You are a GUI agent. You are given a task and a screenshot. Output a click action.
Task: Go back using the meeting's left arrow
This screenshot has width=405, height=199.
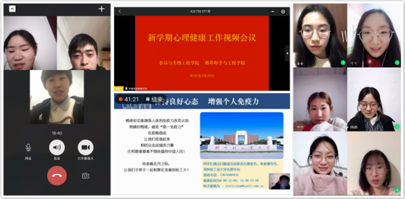pos(120,11)
